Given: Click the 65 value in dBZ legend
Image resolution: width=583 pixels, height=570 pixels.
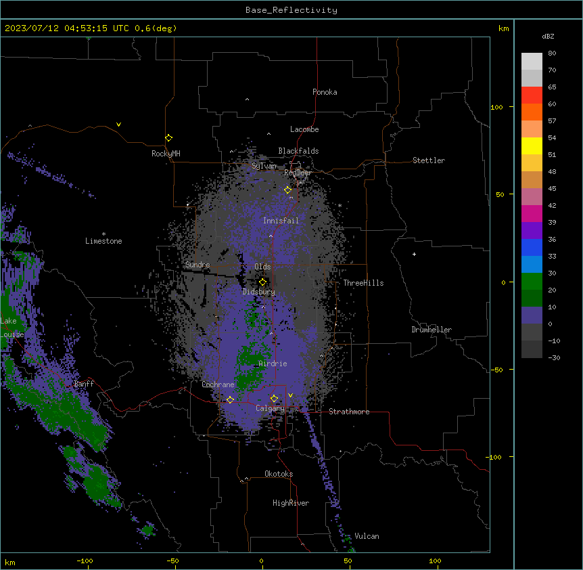Looking at the screenshot, I should click(x=552, y=87).
